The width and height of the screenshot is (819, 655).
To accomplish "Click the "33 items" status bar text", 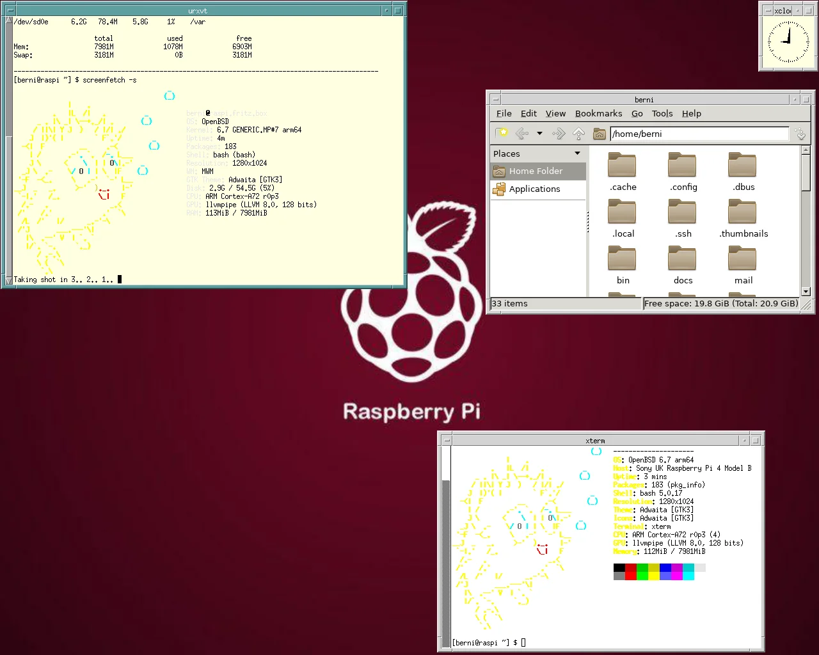I will pos(509,304).
